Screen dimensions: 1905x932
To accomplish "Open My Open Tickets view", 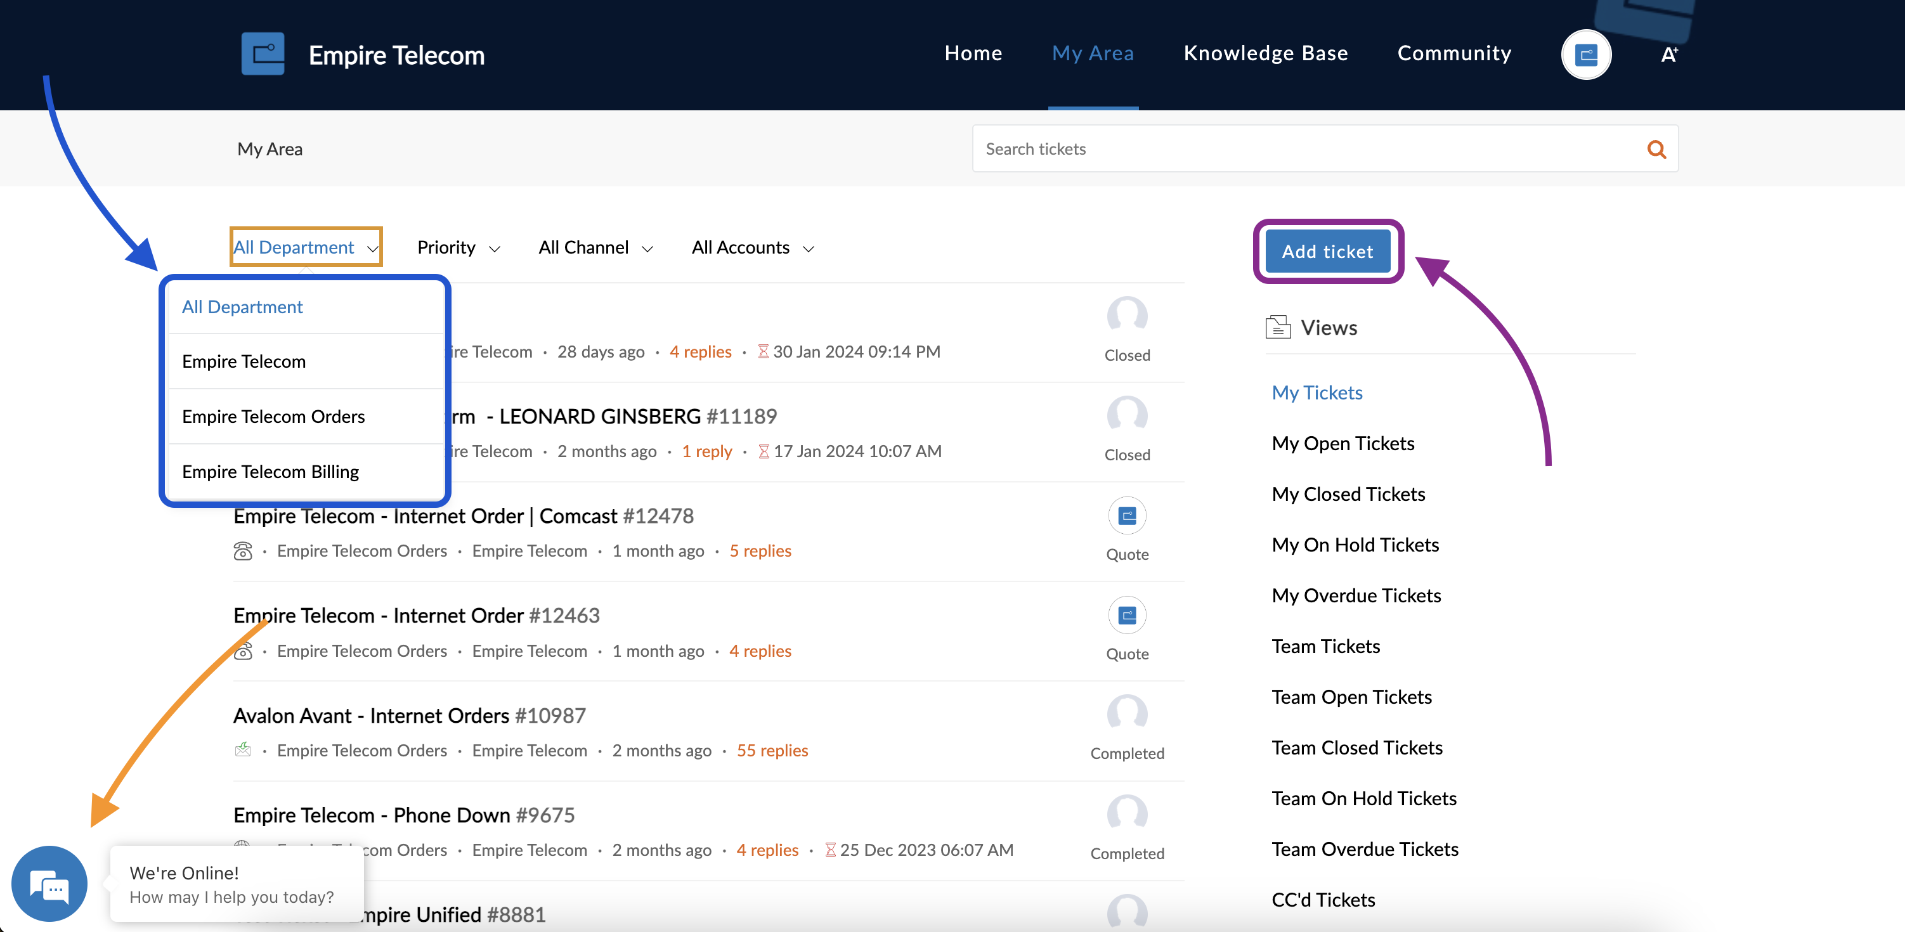I will [1343, 443].
